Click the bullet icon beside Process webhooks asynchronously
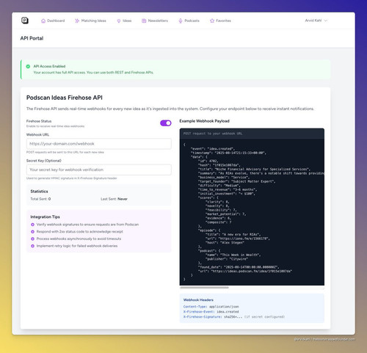The width and height of the screenshot is (367, 353). tap(32, 239)
